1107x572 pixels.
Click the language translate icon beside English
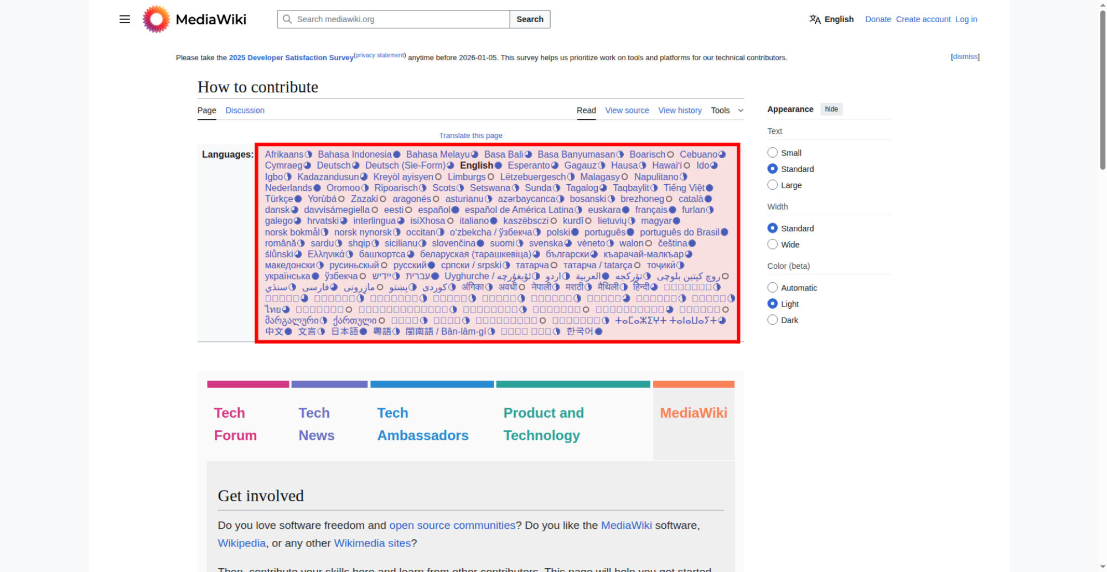click(x=815, y=19)
